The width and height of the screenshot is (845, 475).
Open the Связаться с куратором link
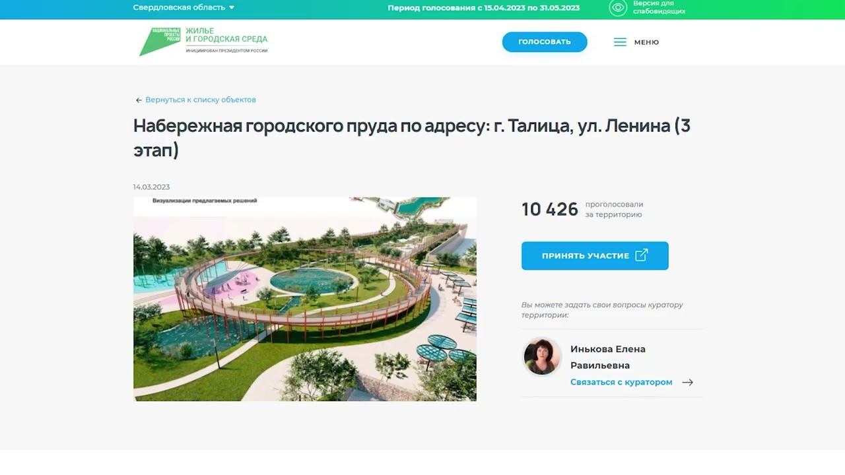[621, 383]
